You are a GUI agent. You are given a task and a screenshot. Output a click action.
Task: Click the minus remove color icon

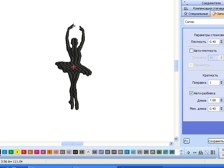[195, 152]
